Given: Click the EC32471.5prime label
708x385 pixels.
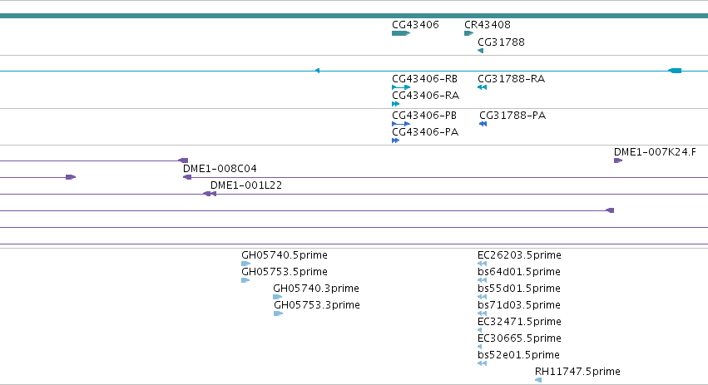Looking at the screenshot, I should click(519, 322).
